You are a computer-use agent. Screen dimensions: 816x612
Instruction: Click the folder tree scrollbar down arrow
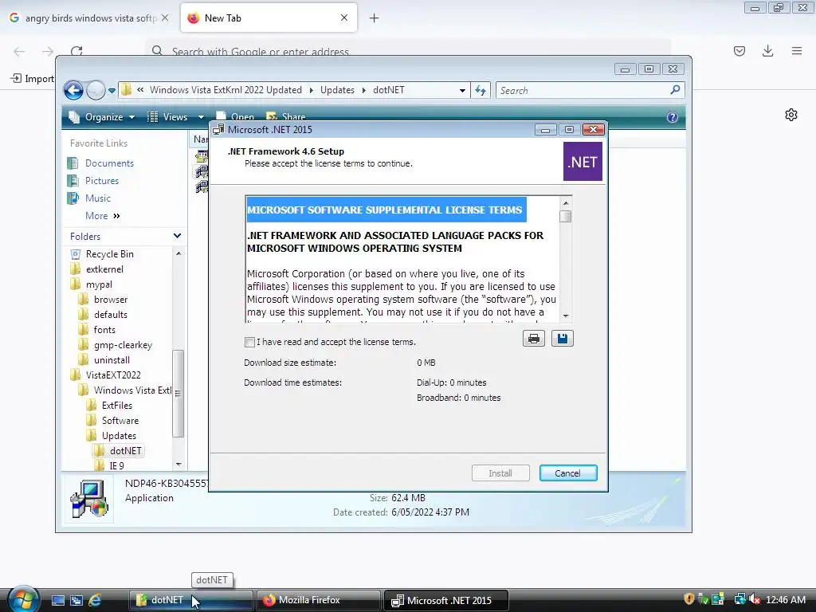178,465
